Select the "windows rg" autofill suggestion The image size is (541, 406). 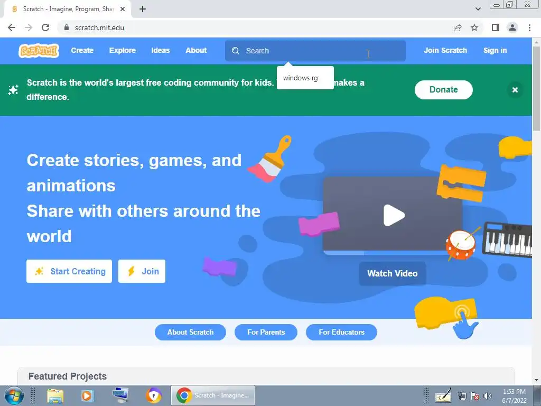(x=305, y=78)
